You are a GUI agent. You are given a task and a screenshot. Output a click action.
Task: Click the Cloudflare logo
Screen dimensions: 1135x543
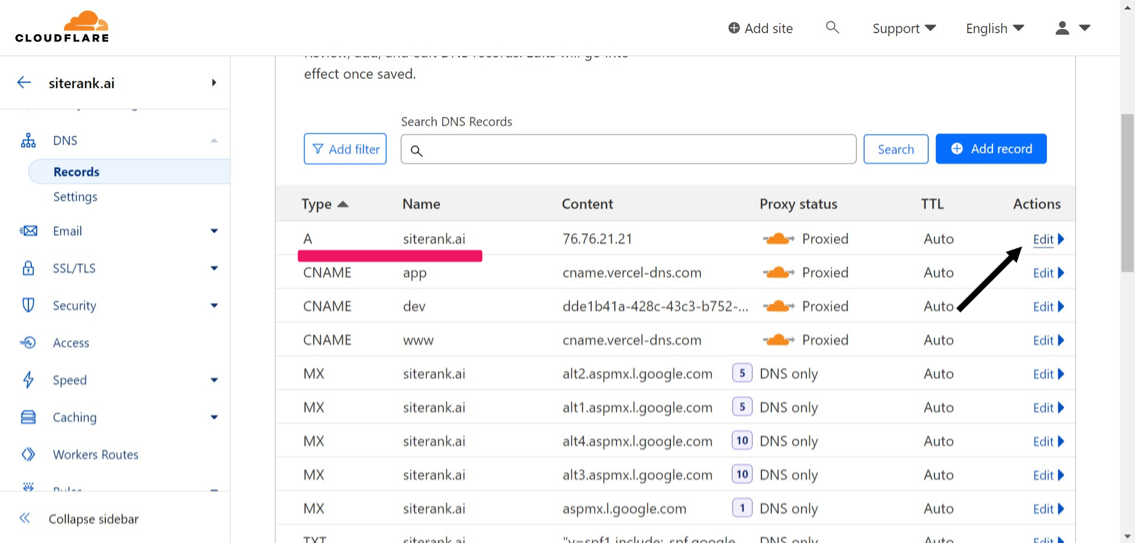[61, 25]
